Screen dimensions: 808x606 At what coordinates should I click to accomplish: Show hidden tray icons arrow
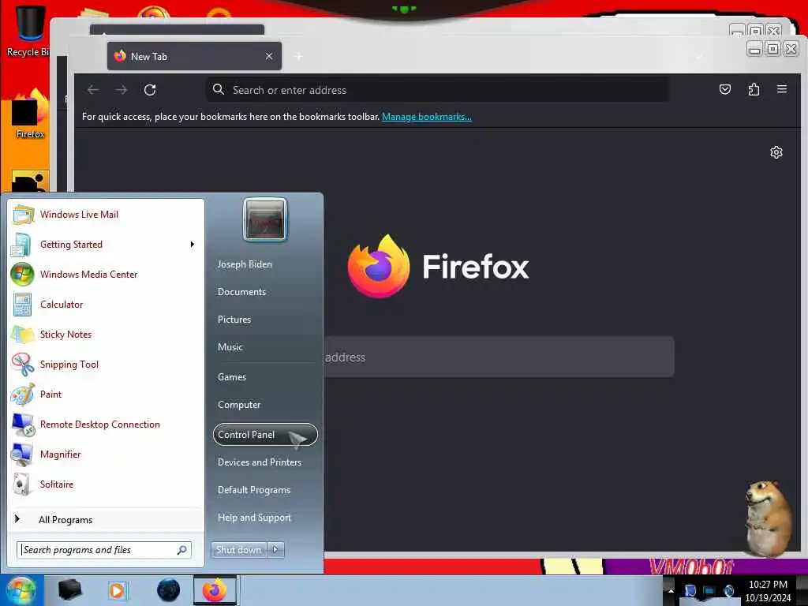[x=671, y=590]
